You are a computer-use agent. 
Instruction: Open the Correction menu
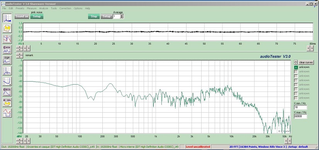65,8
